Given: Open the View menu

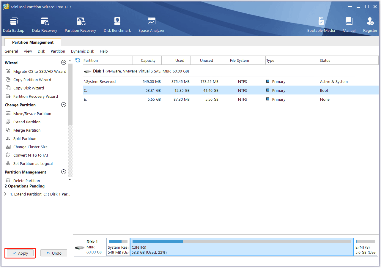Looking at the screenshot, I should pyautogui.click(x=28, y=51).
